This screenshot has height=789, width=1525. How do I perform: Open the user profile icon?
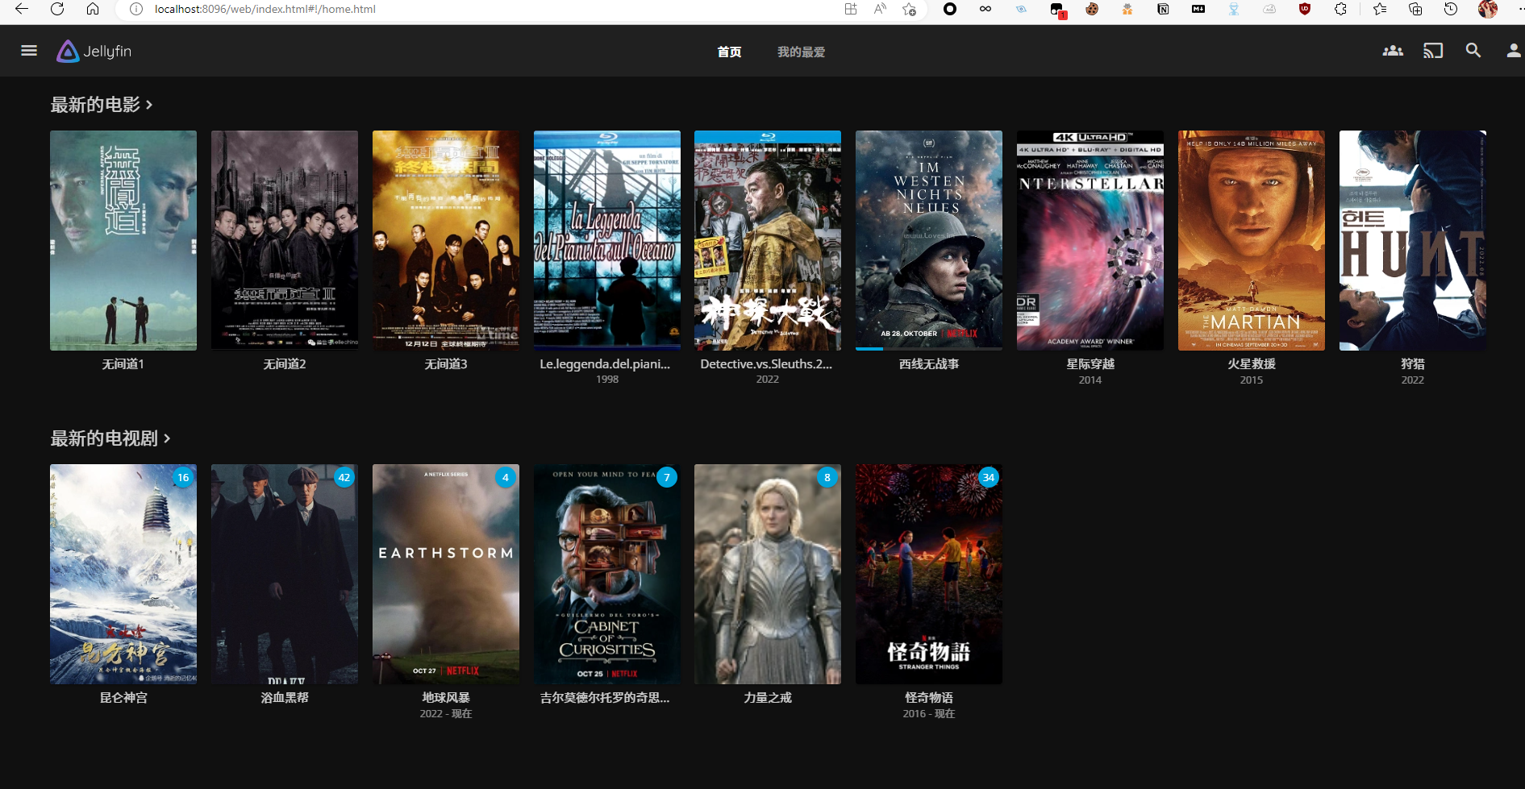pos(1514,51)
